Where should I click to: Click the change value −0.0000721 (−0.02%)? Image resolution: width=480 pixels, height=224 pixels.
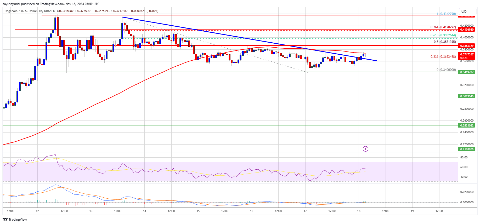point(144,11)
